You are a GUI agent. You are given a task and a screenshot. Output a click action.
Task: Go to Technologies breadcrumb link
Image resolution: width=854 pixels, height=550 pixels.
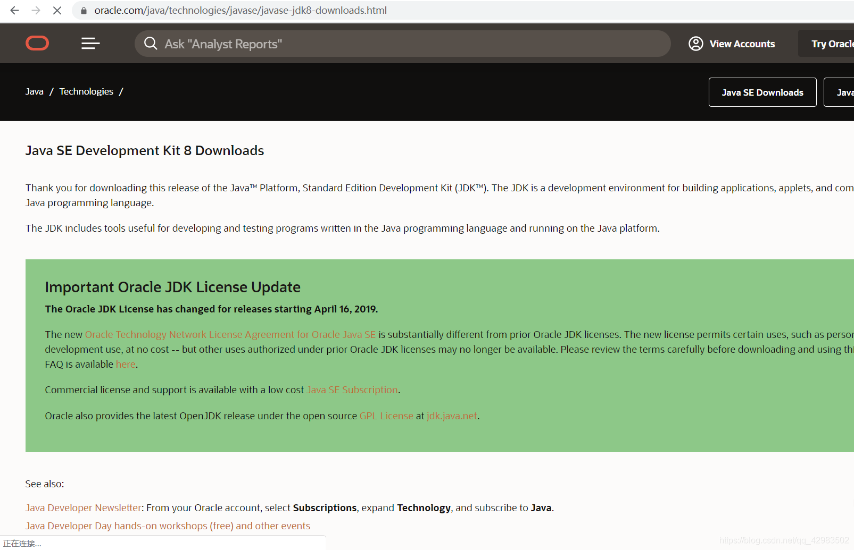[86, 91]
